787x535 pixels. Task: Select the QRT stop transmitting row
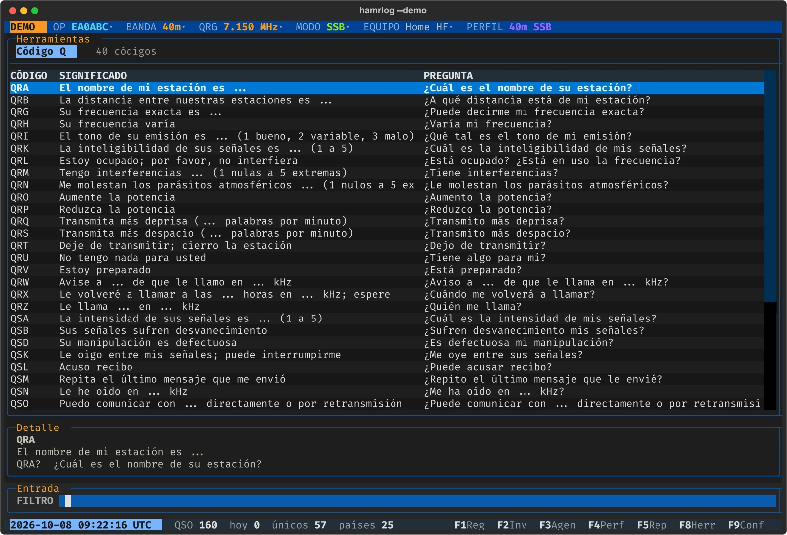coord(387,246)
